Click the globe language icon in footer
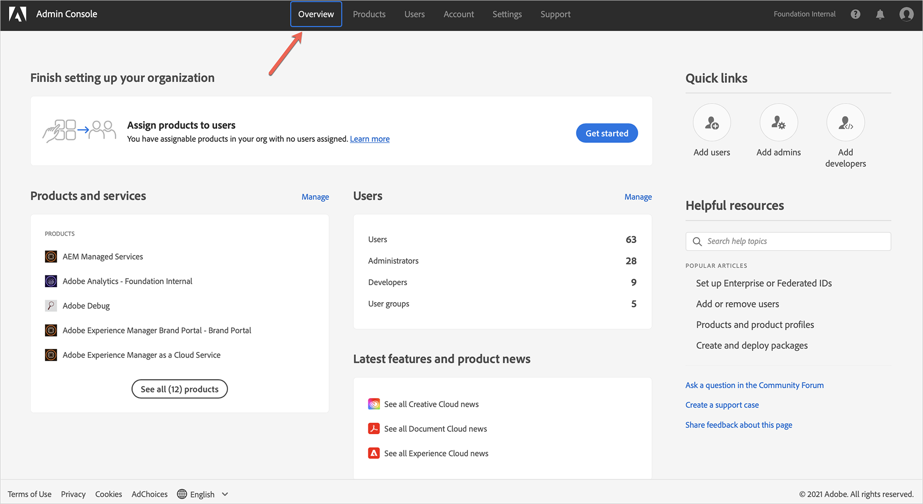923x504 pixels. pos(182,494)
